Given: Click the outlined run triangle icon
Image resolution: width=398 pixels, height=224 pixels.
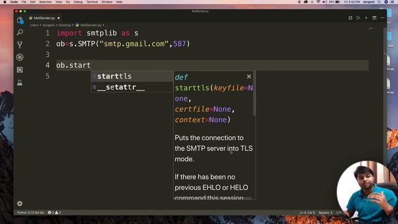Looking at the screenshot, I should pyautogui.click(x=358, y=18).
